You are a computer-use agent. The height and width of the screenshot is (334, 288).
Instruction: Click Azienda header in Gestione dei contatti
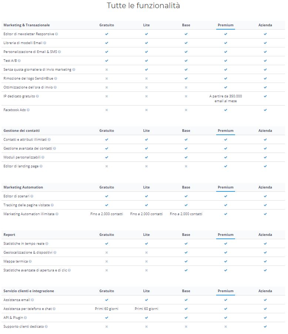click(265, 131)
